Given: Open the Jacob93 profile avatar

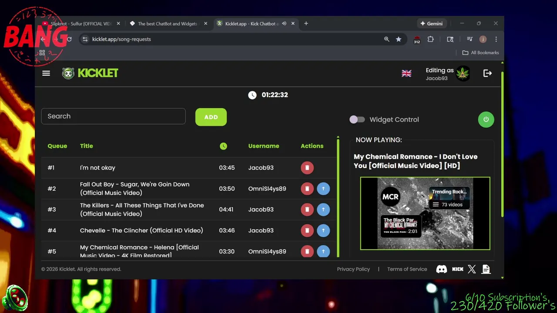Looking at the screenshot, I should point(463,73).
